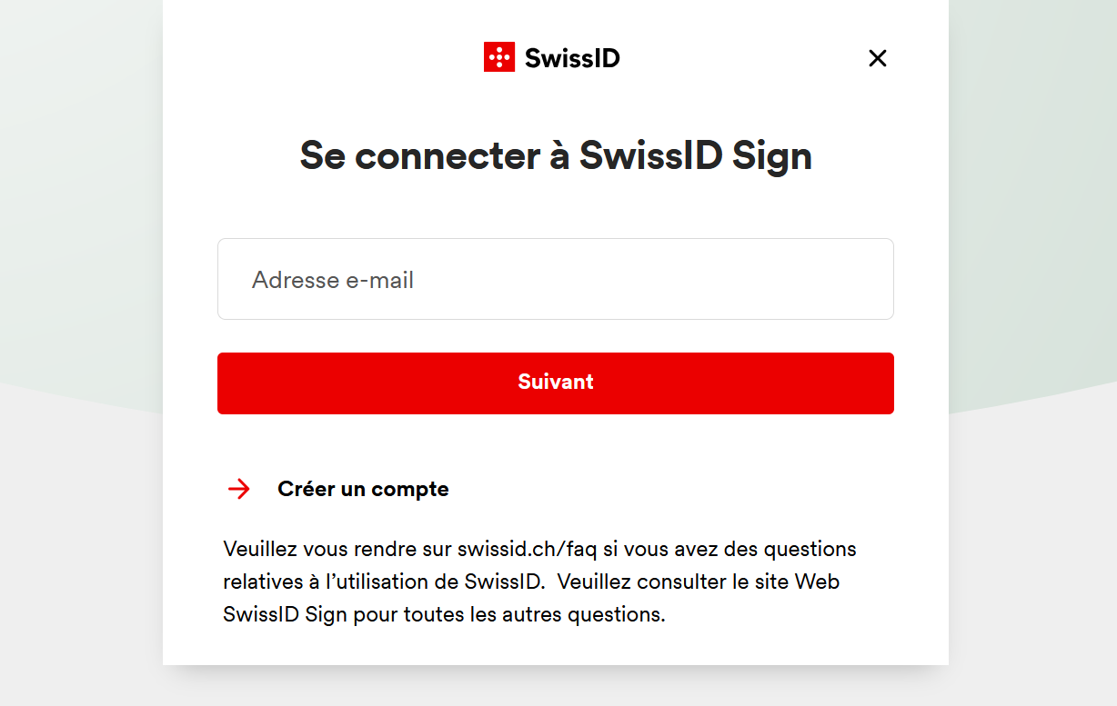
Task: Click the red arrow beside Créer un compte
Action: [239, 489]
